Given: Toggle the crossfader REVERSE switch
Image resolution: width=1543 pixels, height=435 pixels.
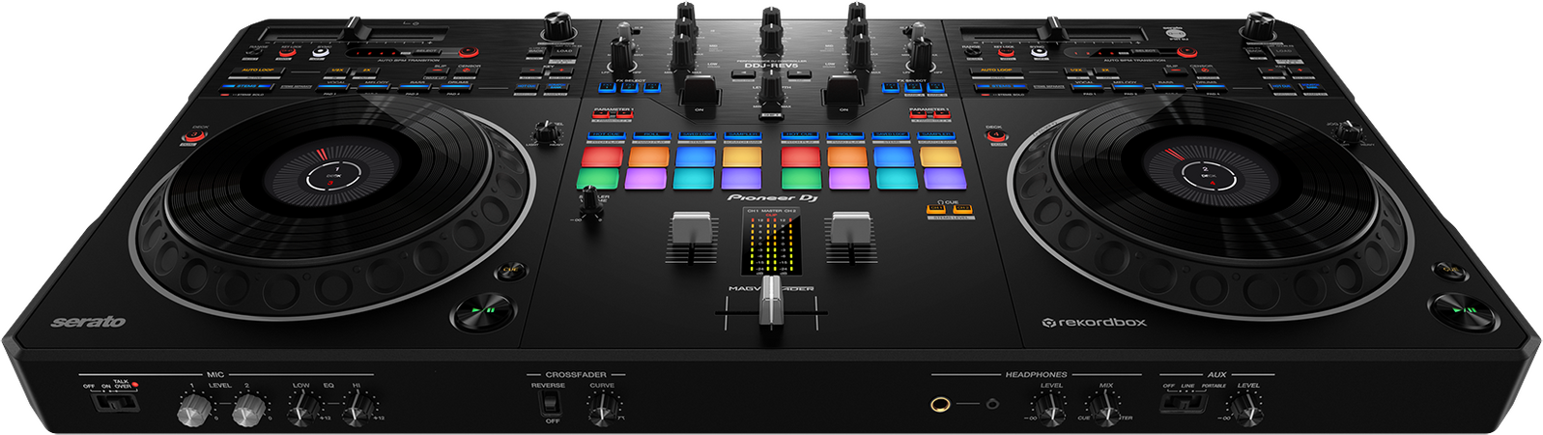Looking at the screenshot, I should [552, 401].
